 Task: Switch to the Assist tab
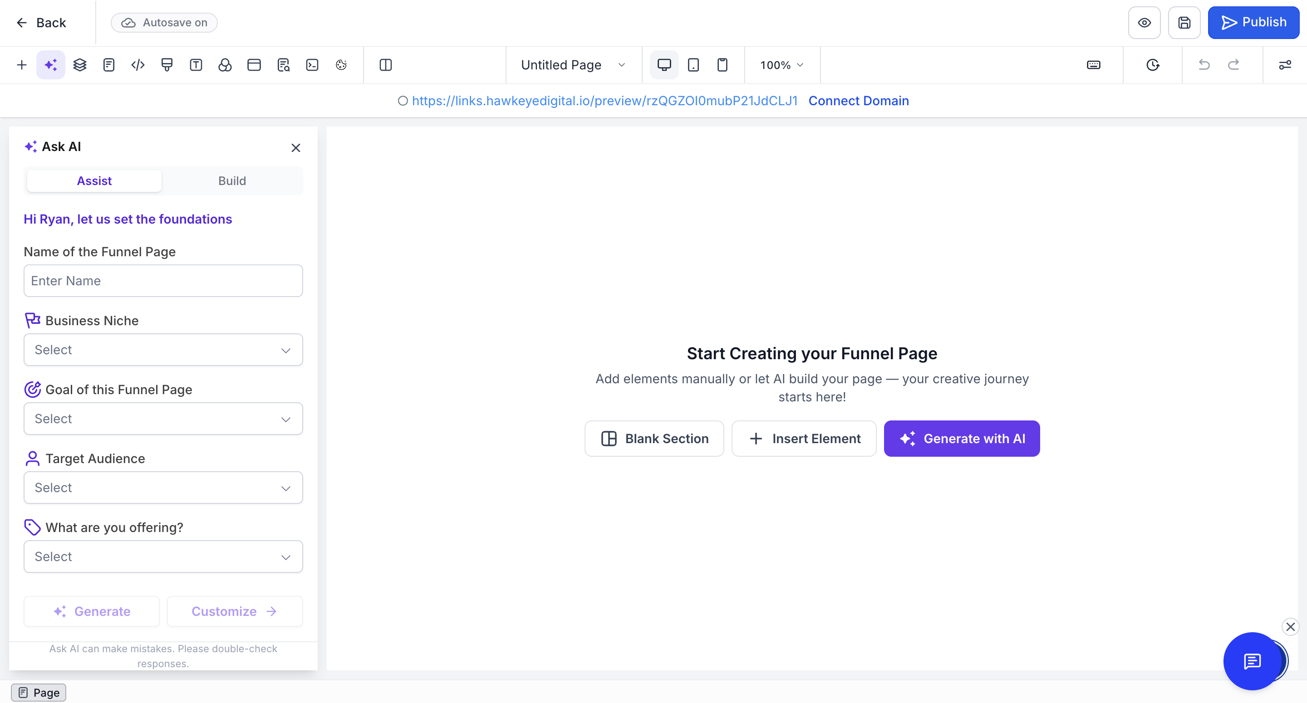click(94, 181)
